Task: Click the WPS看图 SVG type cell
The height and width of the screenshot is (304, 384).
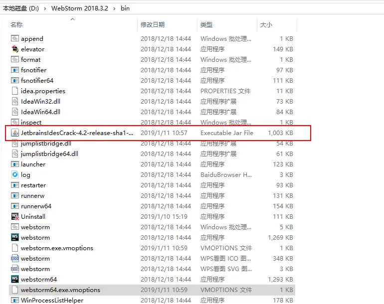Action: [x=226, y=269]
